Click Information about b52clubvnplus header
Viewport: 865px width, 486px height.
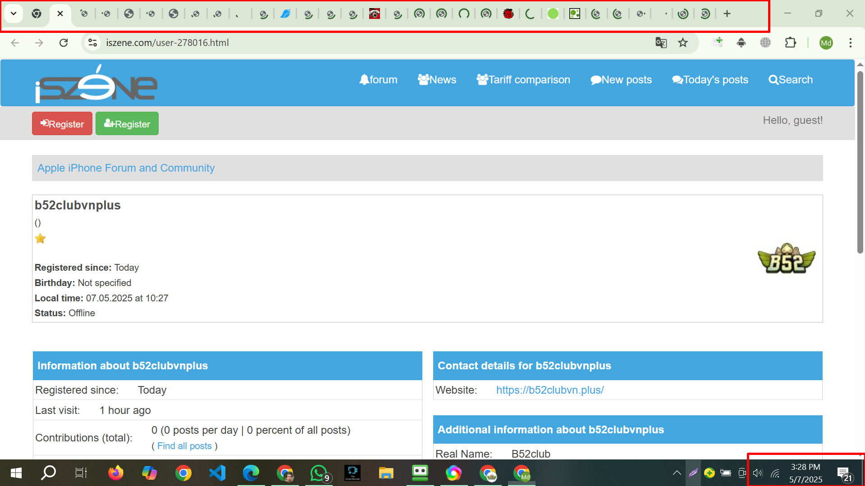(227, 366)
